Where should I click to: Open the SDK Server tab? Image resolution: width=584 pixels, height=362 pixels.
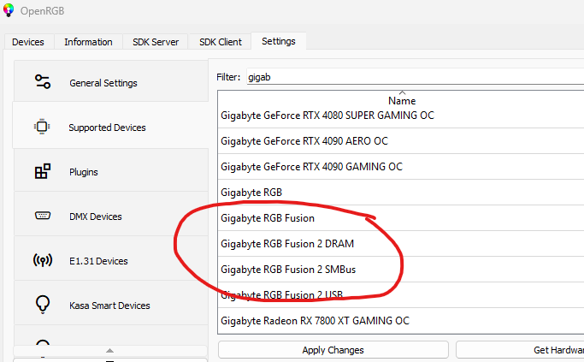point(156,42)
